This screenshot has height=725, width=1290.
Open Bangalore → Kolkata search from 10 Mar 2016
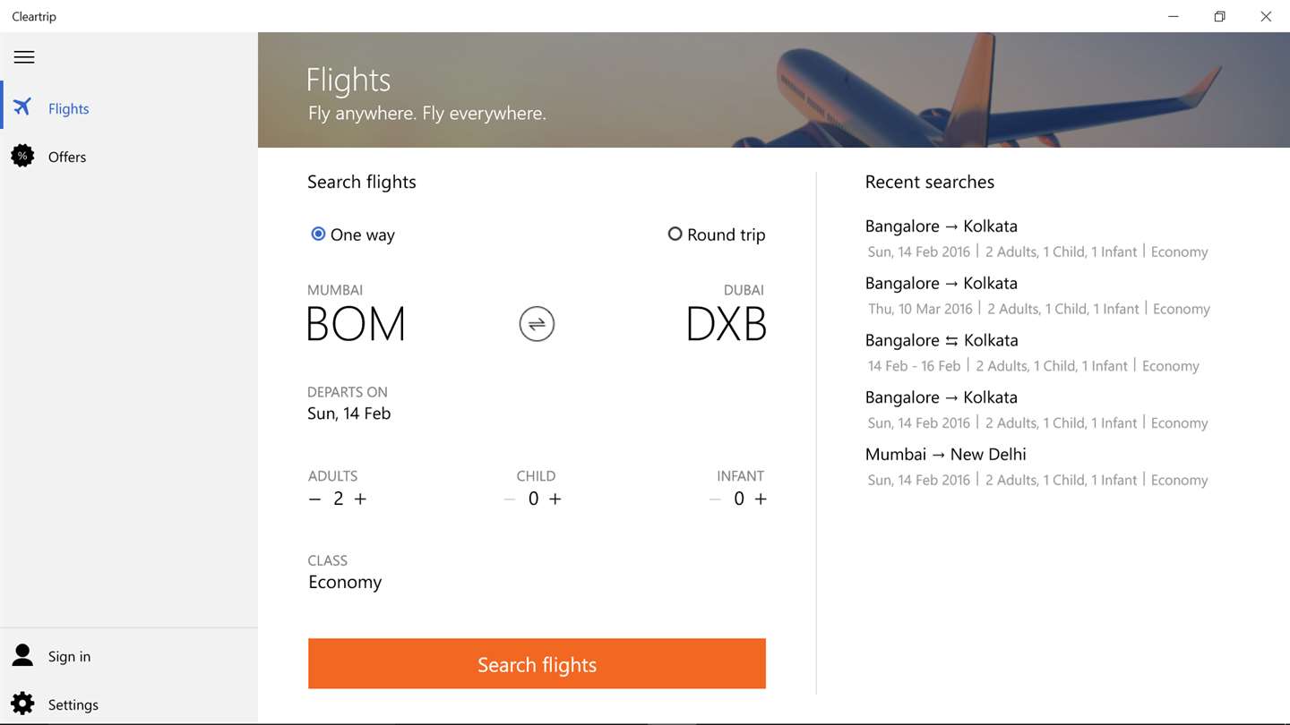(x=941, y=284)
